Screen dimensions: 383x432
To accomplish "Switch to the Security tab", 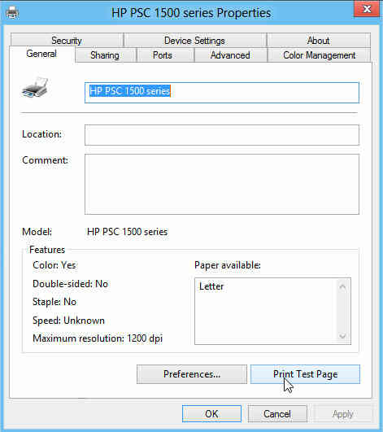I will 67,41.
